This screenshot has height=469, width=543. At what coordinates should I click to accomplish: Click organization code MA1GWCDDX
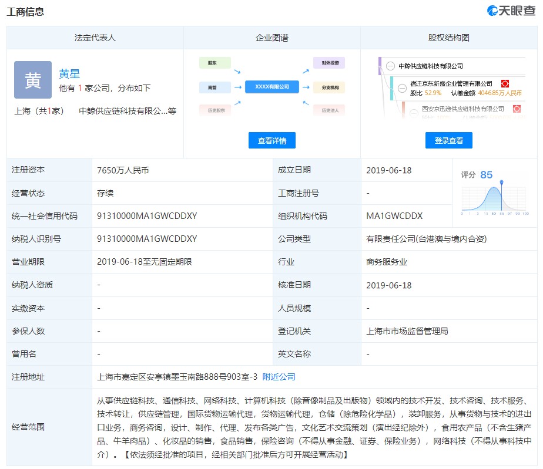pos(394,216)
